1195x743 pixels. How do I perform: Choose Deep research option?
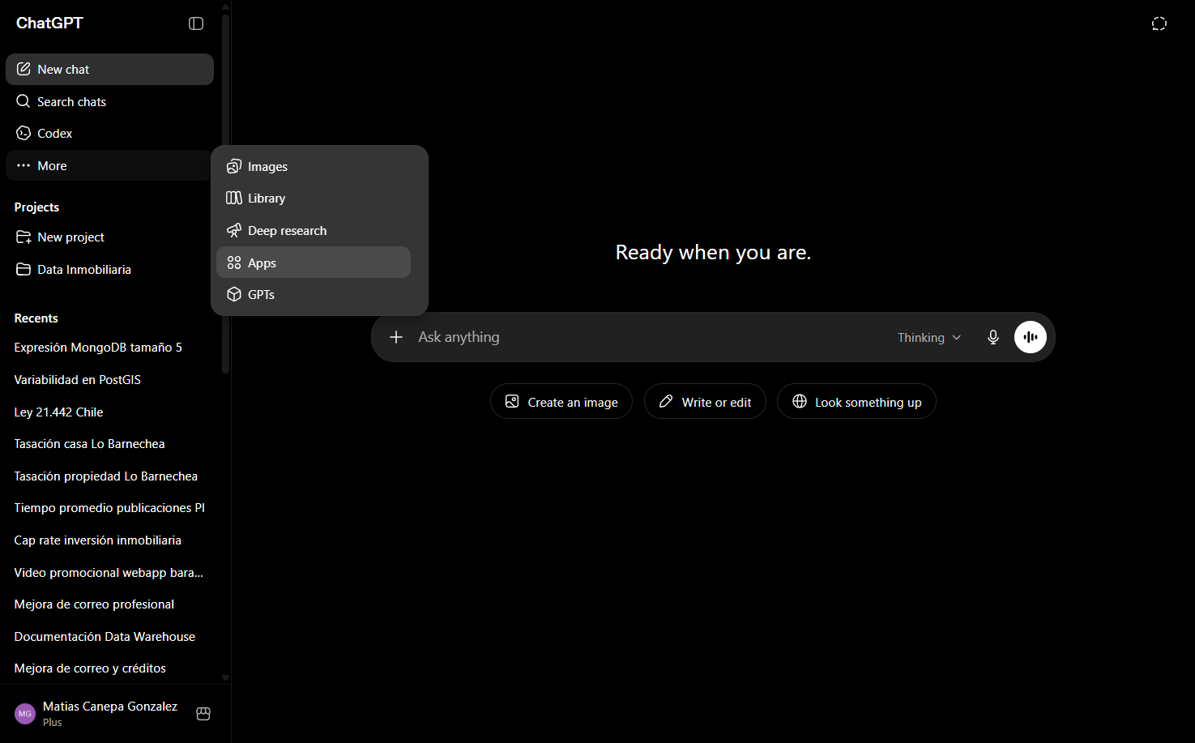(x=314, y=231)
